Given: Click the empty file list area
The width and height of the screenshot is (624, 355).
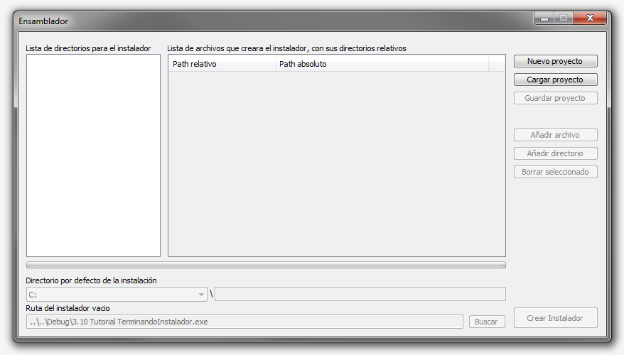Looking at the screenshot, I should (336, 163).
